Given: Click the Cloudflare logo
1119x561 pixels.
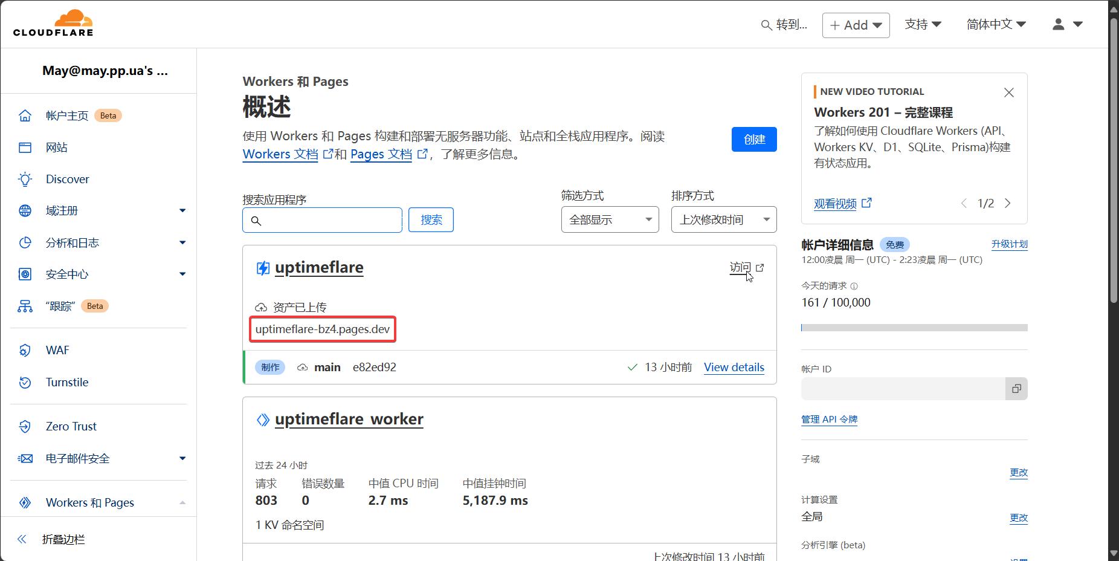Looking at the screenshot, I should [53, 24].
